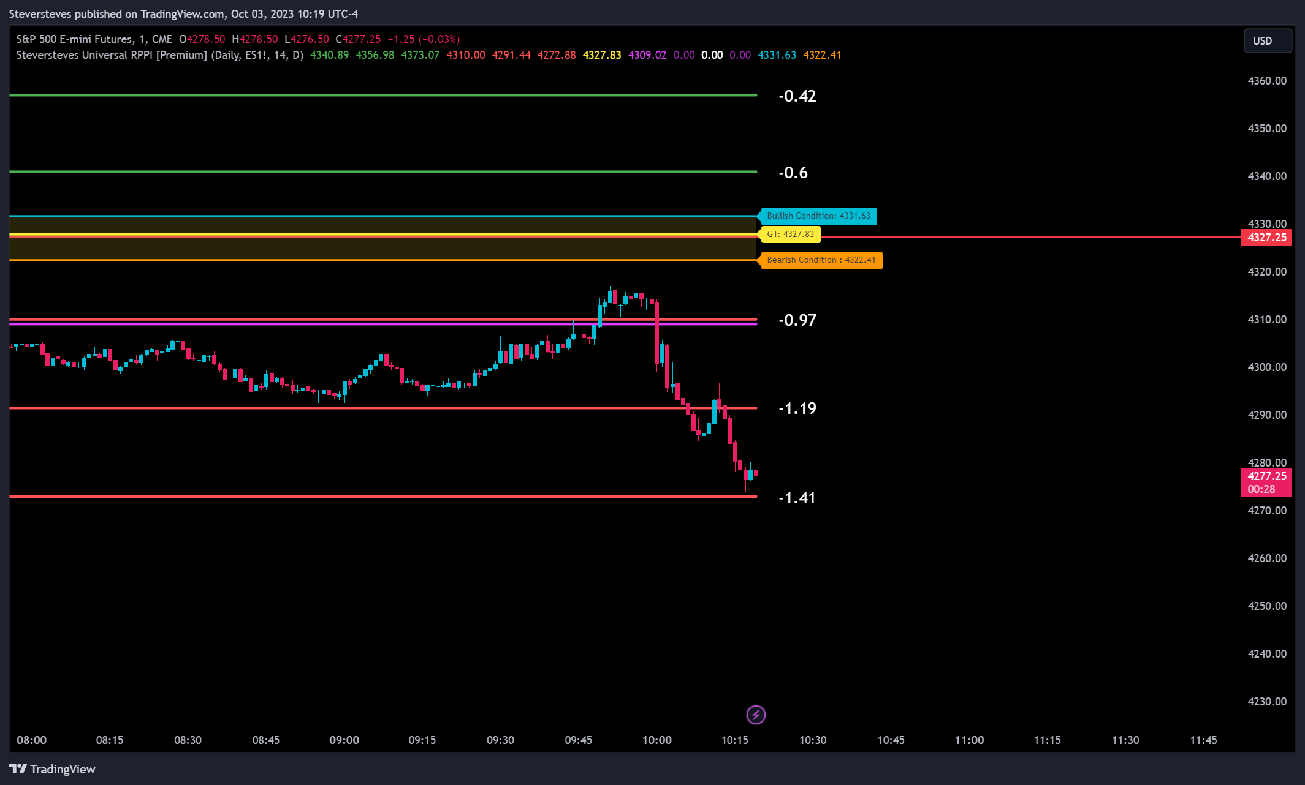The height and width of the screenshot is (785, 1305).
Task: Click the 4373.07 green indicator value
Action: tap(420, 55)
